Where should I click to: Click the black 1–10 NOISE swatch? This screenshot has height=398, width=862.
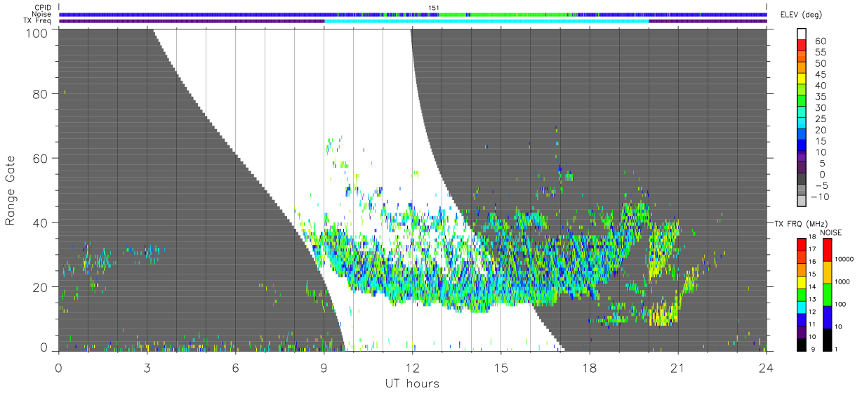coord(827,338)
